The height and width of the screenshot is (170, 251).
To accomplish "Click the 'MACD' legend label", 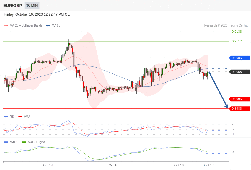I will point(14,142).
